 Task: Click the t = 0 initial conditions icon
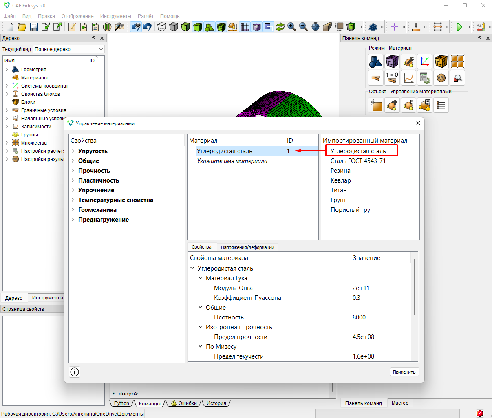[392, 78]
